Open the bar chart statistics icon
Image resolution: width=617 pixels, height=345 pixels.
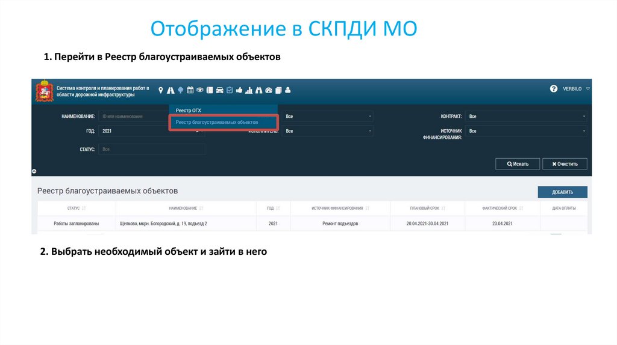coord(249,90)
